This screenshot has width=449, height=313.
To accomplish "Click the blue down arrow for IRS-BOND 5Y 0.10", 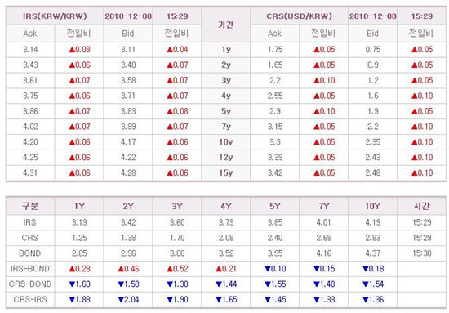I will coord(268,269).
